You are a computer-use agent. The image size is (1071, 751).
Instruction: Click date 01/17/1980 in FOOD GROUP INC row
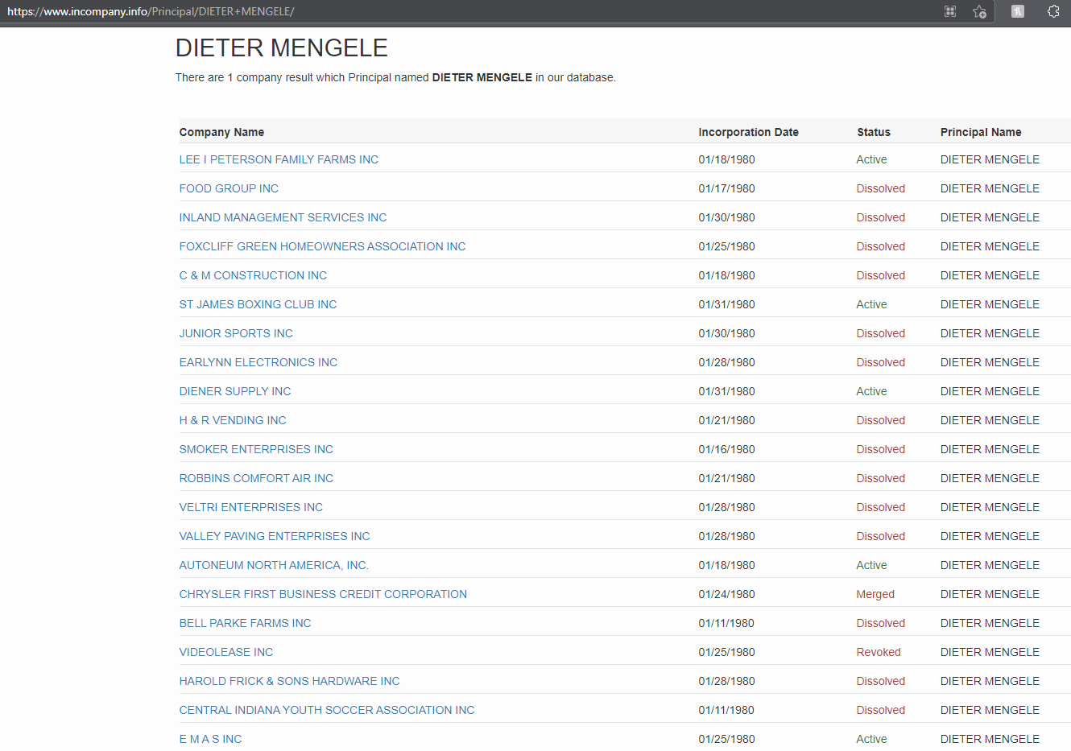click(x=727, y=188)
